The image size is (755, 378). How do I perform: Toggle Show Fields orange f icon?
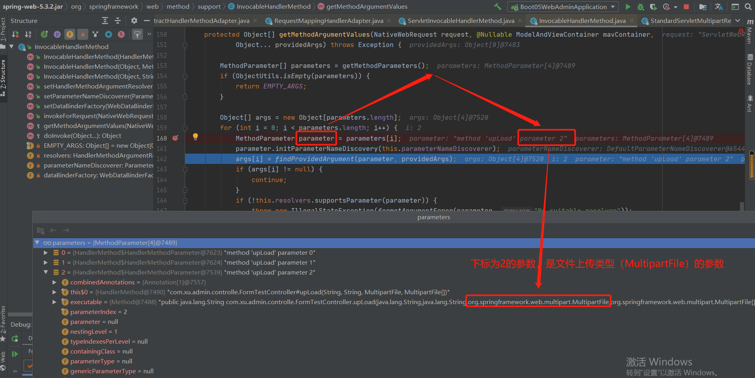[70, 34]
